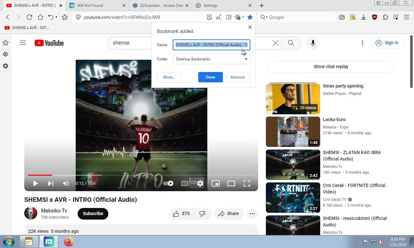Expand the Desktop Bookmarks folder dropdown

pyautogui.click(x=212, y=59)
